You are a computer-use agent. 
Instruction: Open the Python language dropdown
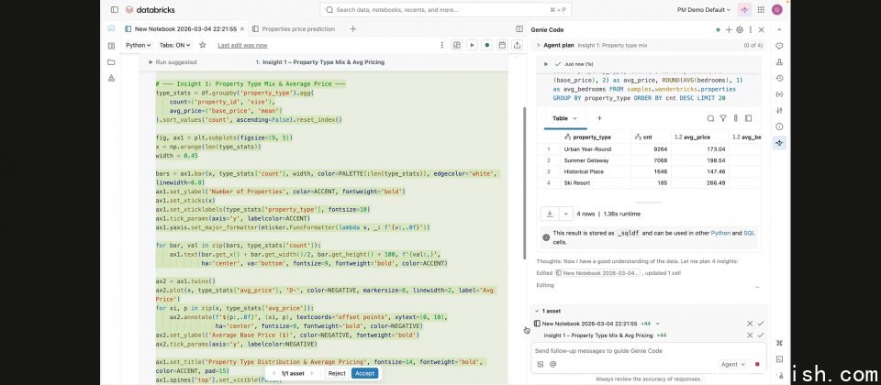139,44
